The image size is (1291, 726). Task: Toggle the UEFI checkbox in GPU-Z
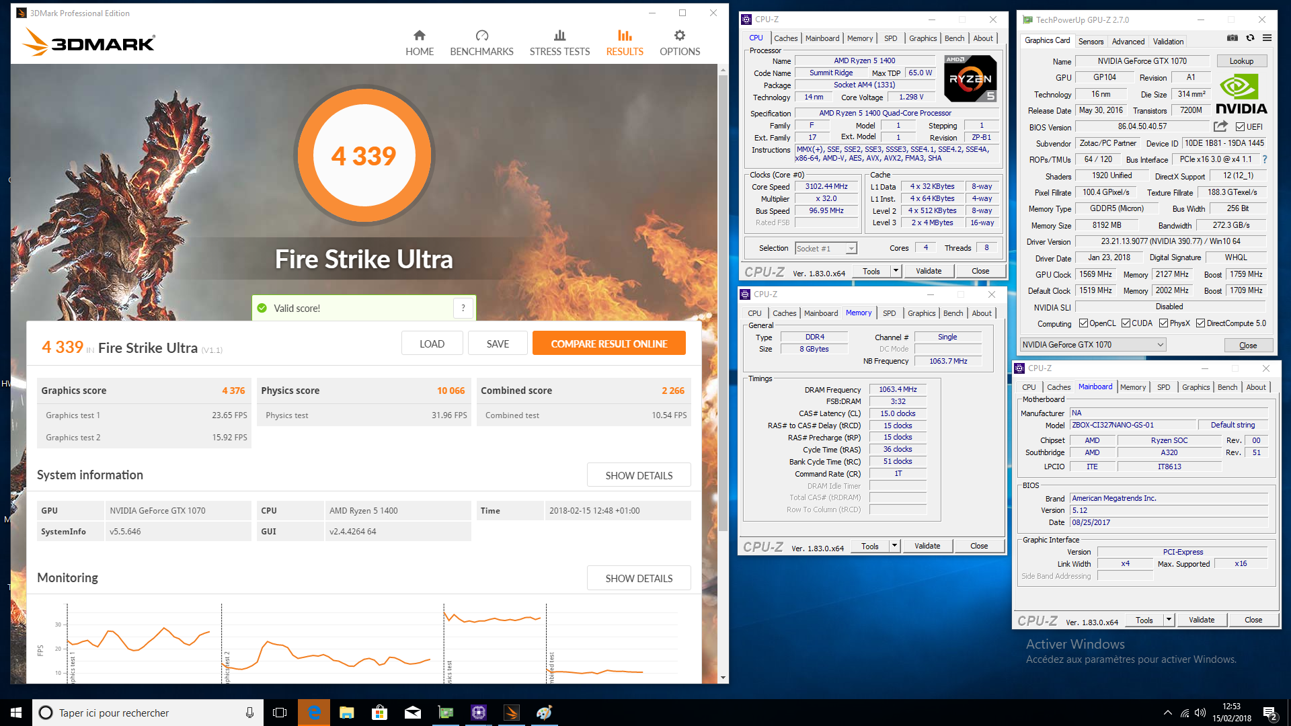coord(1240,126)
